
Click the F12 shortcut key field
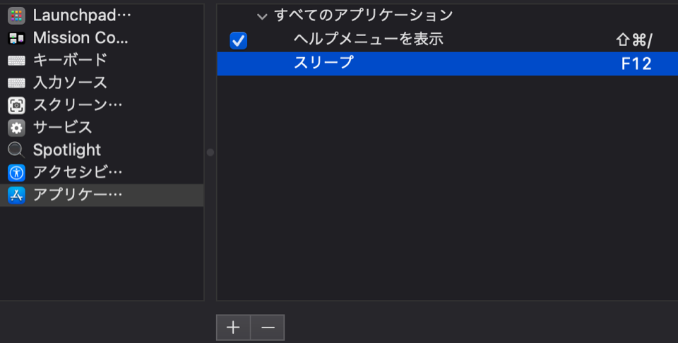coord(636,64)
